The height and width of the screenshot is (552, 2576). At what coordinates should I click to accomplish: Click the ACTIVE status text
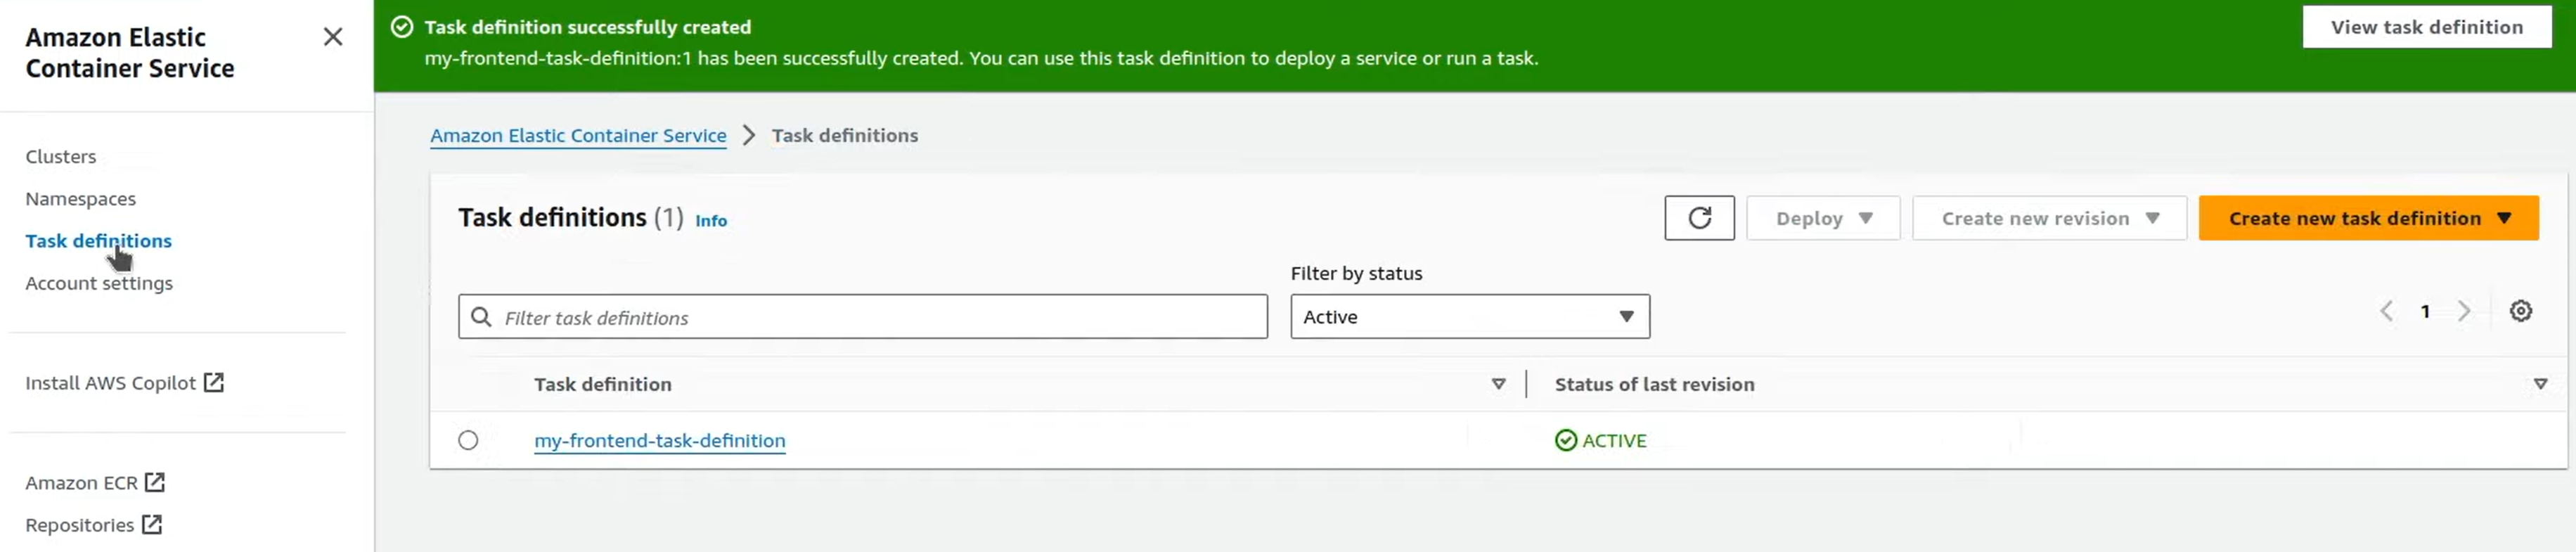1614,441
